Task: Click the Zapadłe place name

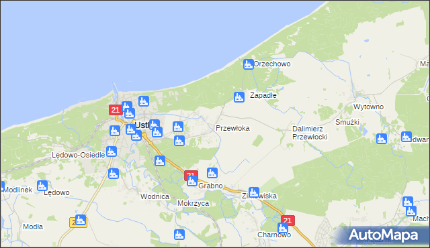Action: pos(263,95)
